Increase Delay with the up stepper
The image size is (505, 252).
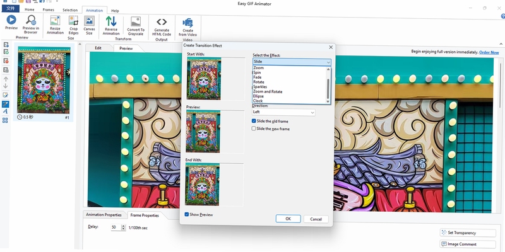tap(123, 226)
